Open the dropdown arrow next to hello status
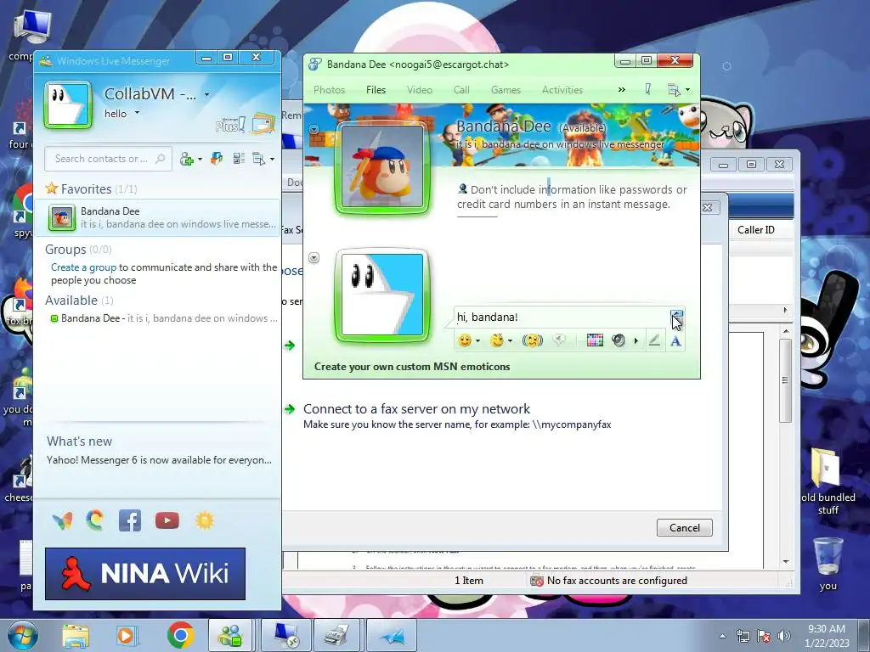The width and height of the screenshot is (870, 652). 137,113
